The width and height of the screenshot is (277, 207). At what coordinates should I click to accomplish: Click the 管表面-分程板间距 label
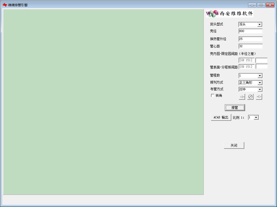pos(224,67)
